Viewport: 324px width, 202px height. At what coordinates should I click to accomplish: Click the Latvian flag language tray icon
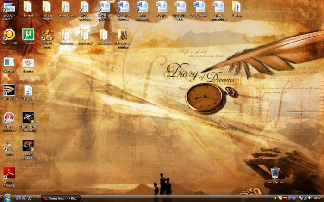pyautogui.click(x=285, y=198)
